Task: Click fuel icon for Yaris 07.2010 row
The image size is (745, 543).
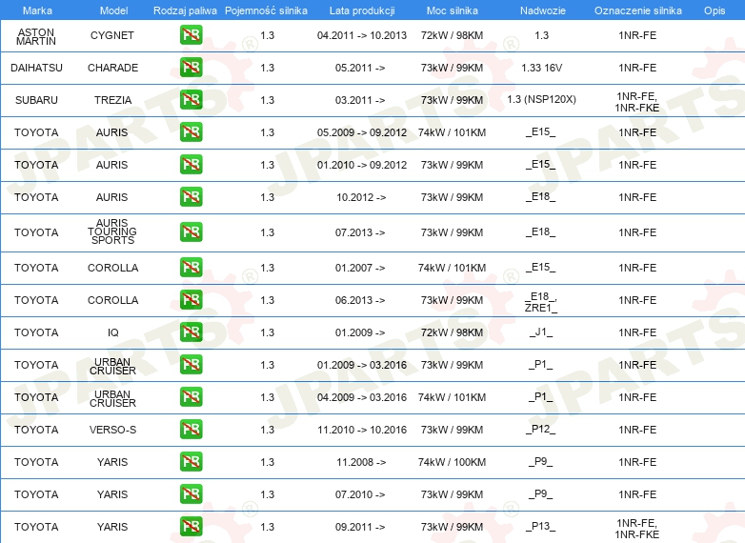Action: coord(191,493)
